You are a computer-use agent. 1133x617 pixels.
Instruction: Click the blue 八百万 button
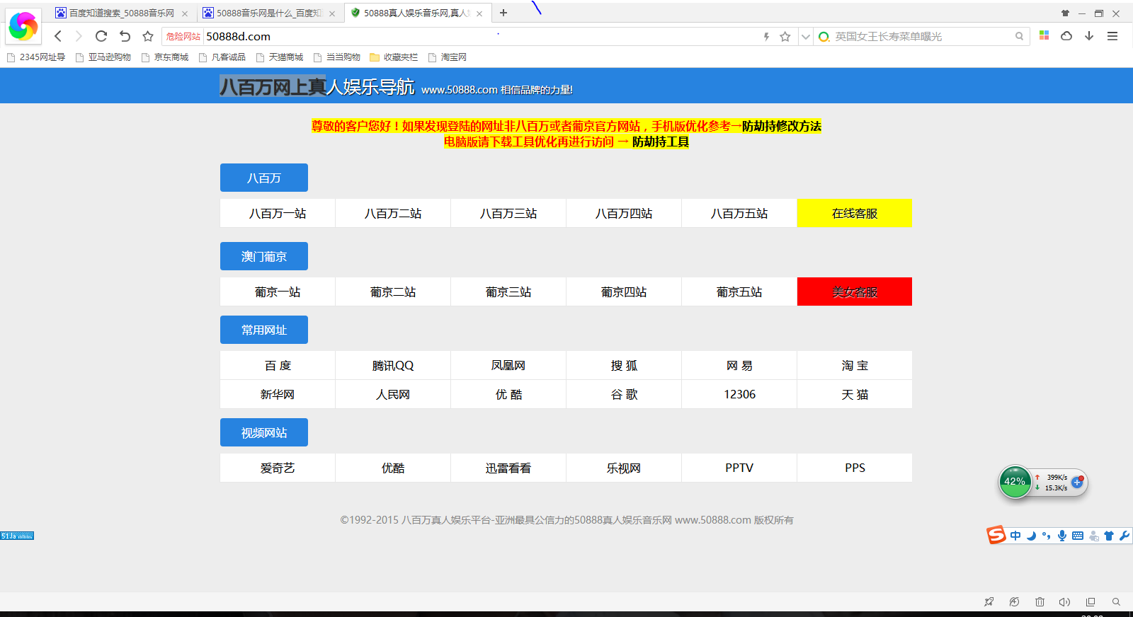(x=264, y=178)
